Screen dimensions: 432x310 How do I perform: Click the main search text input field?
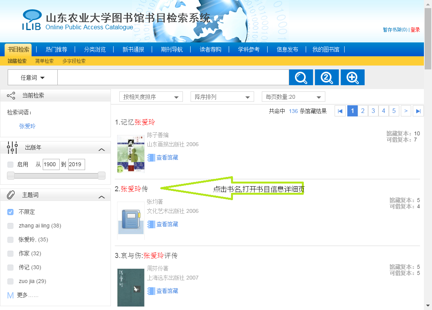173,77
